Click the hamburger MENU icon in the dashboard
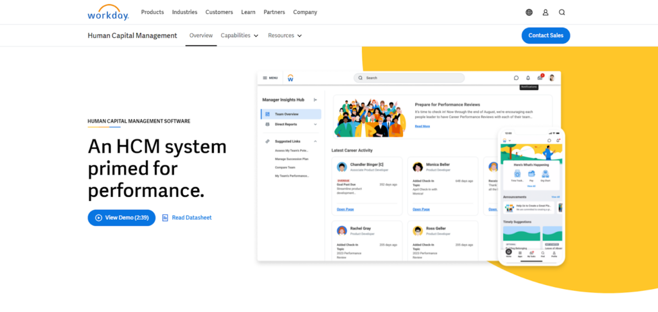The height and width of the screenshot is (312, 658). (x=265, y=78)
